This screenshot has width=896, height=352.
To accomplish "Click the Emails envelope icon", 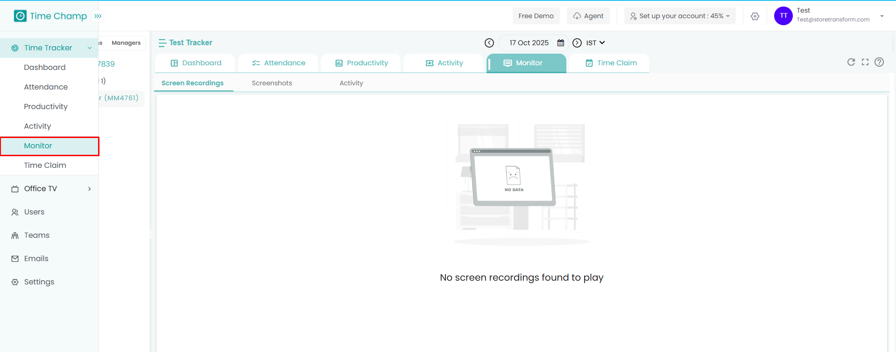I will coord(15,259).
